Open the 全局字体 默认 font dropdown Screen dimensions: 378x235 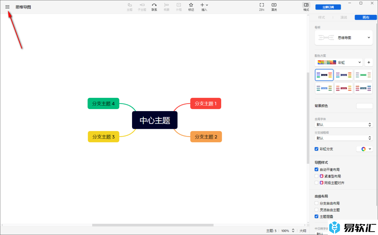pos(344,125)
